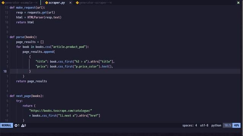
Task: Click the NORMAL mode indicator
Action: click(x=6, y=125)
